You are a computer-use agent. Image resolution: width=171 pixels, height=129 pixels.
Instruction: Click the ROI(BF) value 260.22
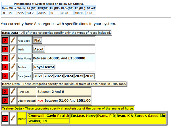[x=43, y=13]
